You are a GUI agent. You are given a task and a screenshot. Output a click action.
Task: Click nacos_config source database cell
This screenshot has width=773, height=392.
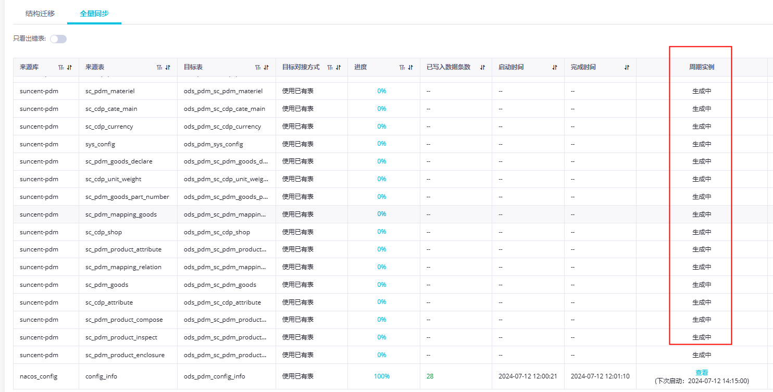coord(39,376)
